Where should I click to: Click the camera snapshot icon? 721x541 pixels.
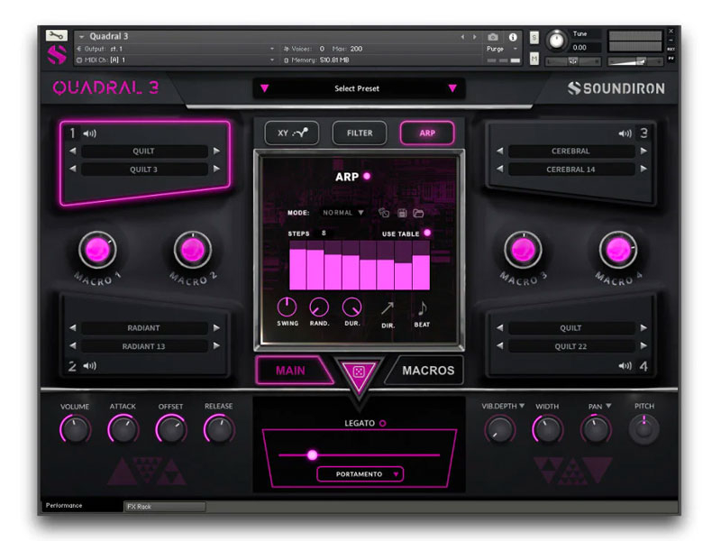click(x=492, y=37)
